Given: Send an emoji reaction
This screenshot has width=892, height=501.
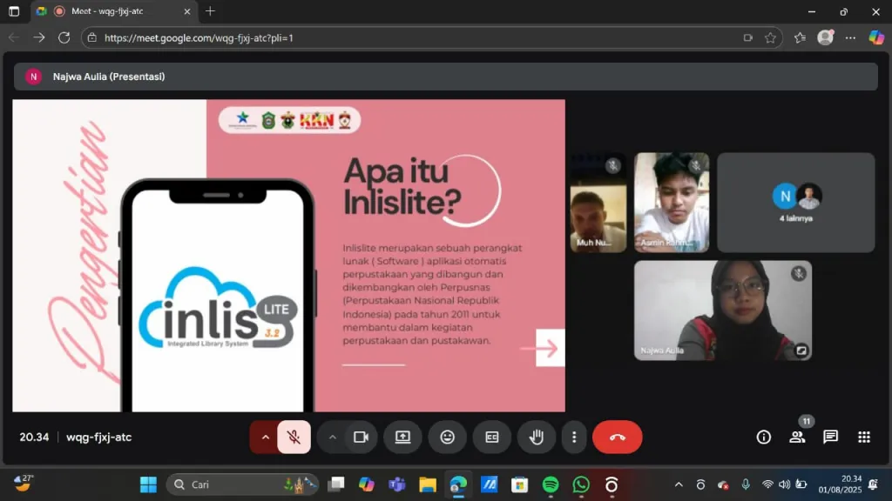Looking at the screenshot, I should [x=448, y=438].
